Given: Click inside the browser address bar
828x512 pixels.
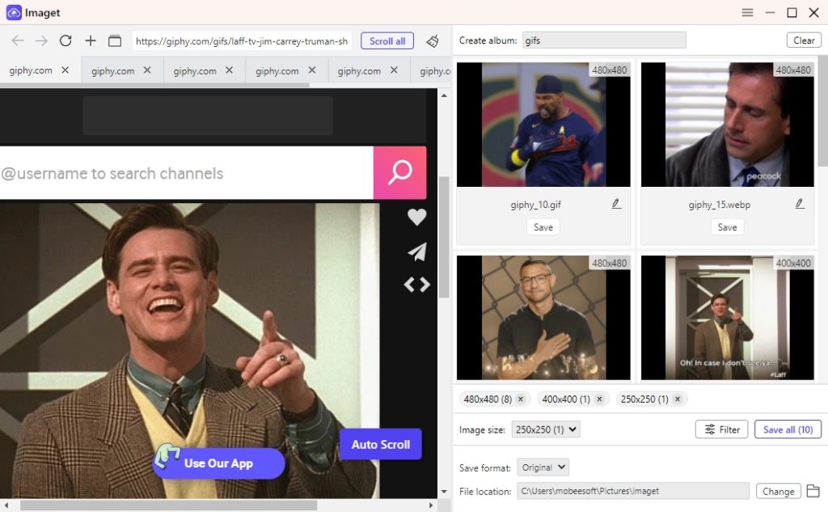Looking at the screenshot, I should click(243, 40).
